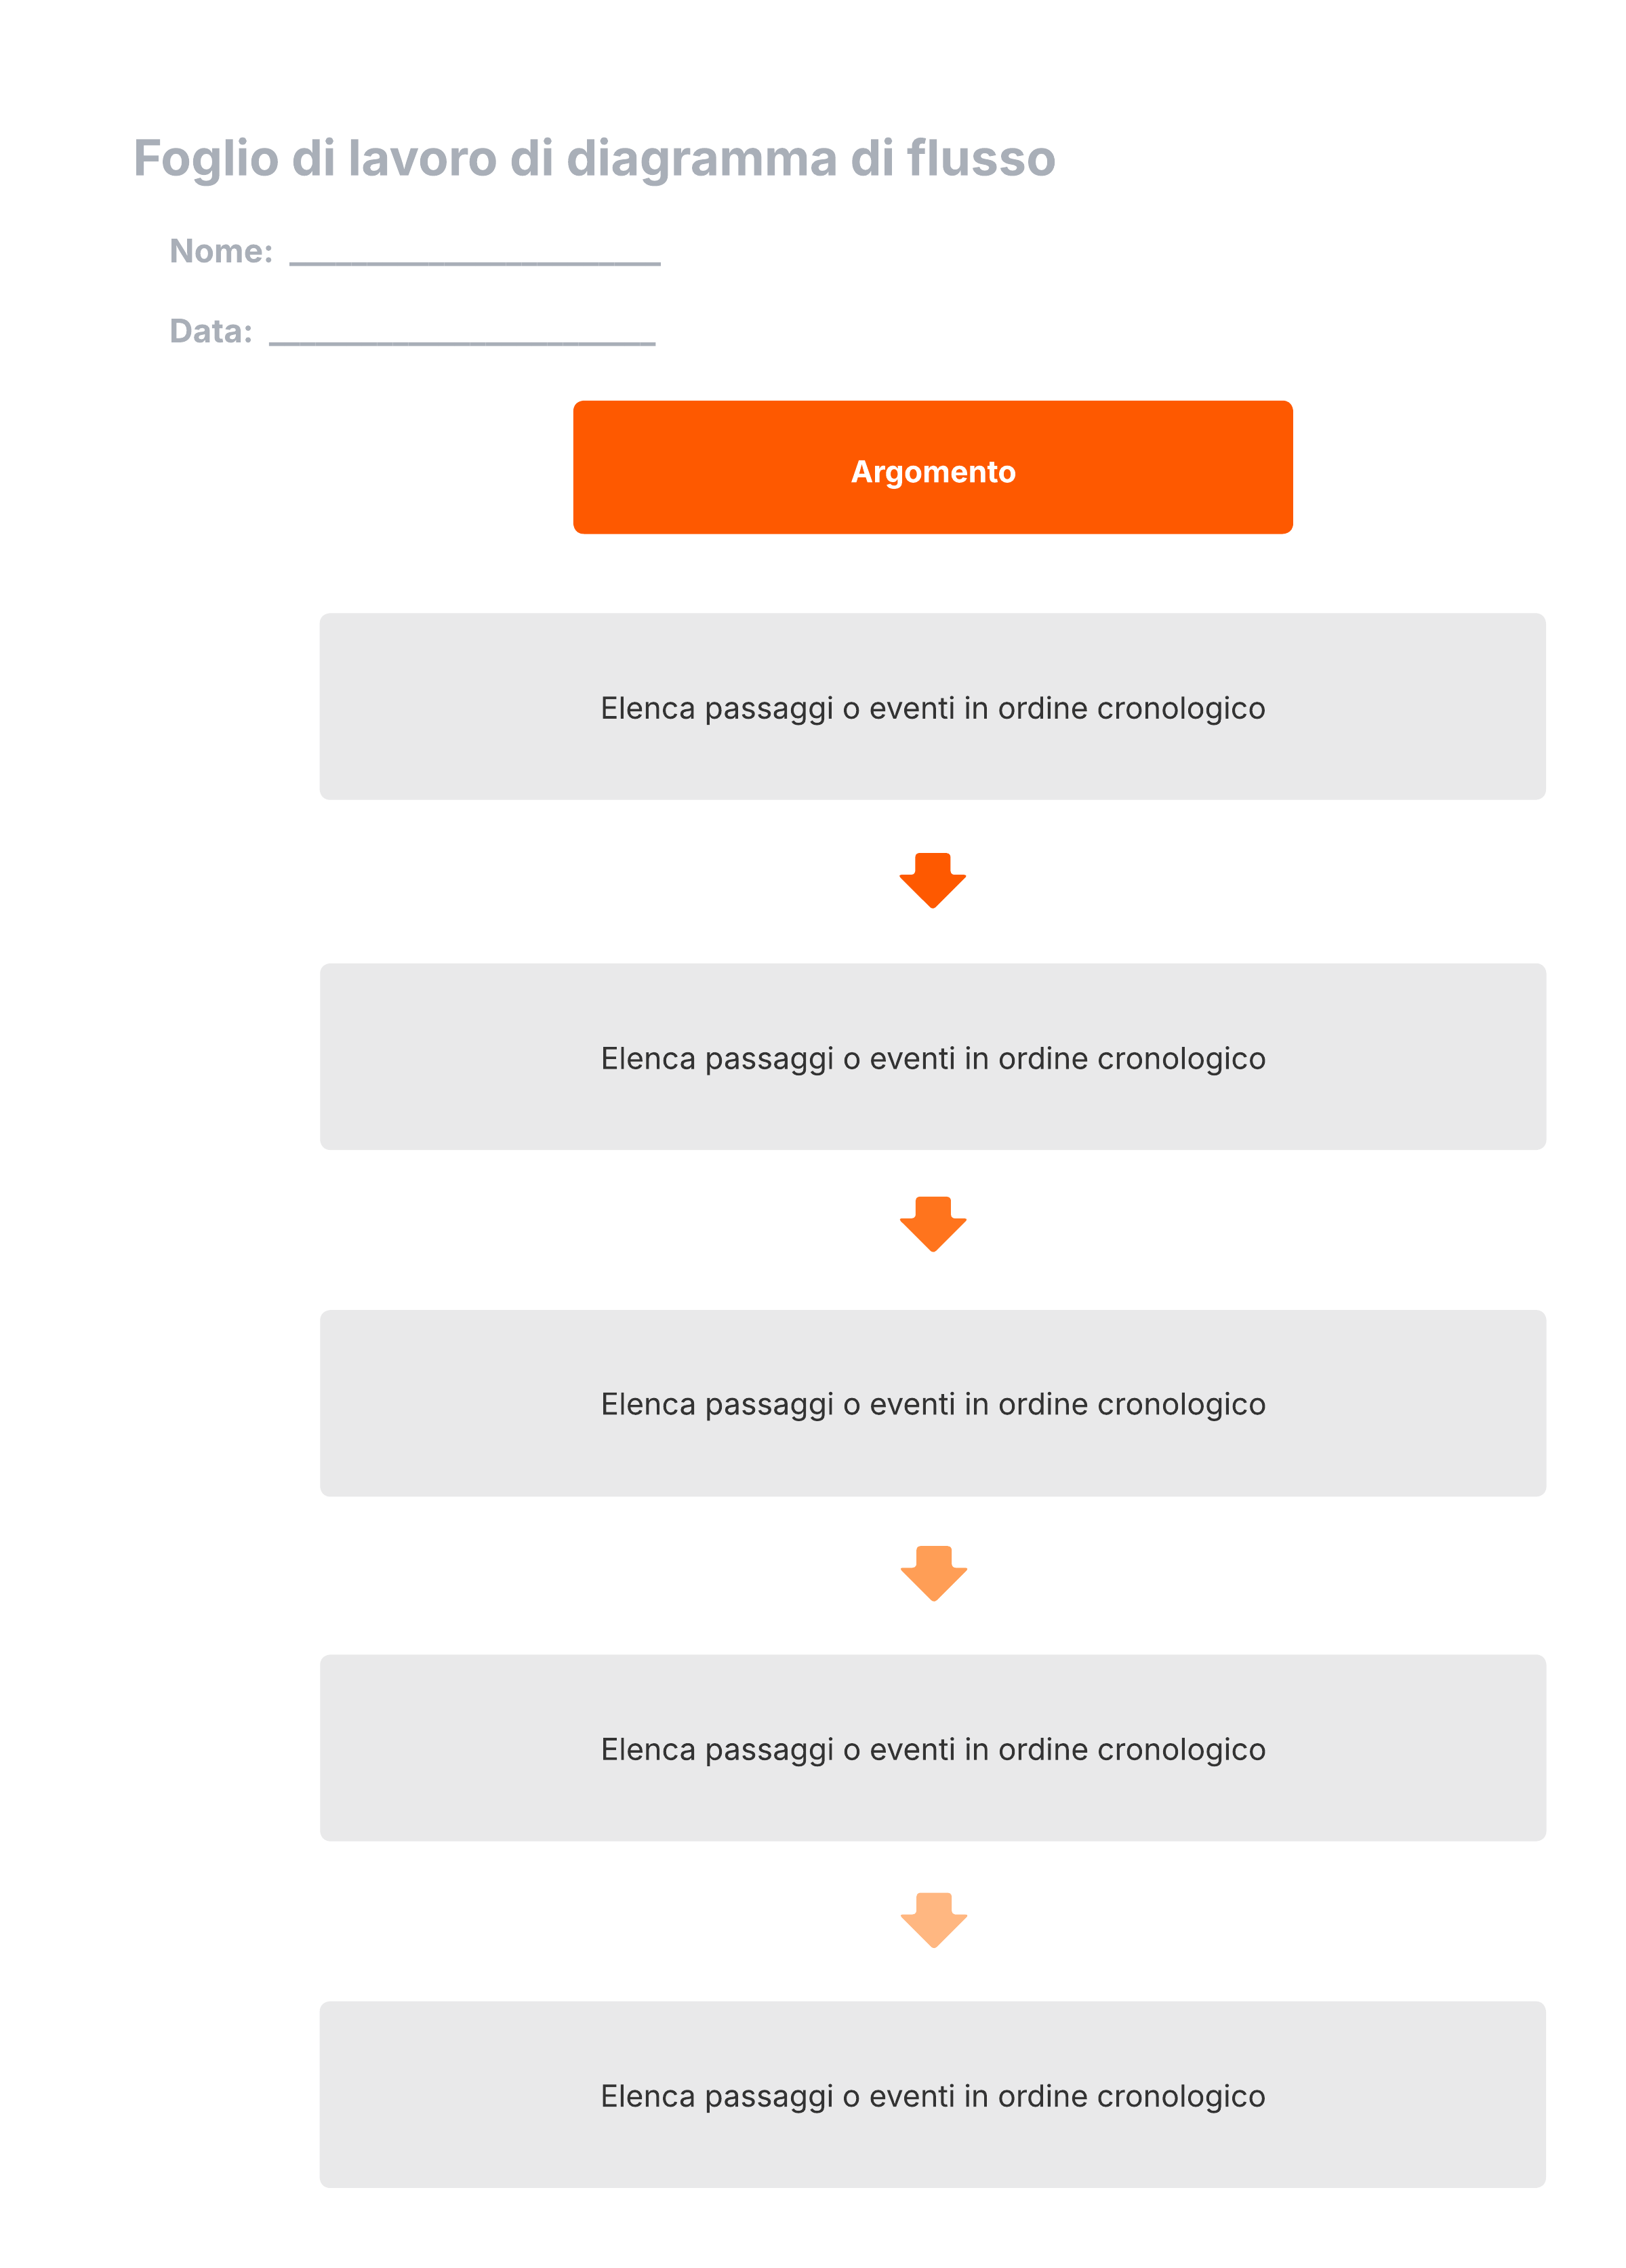This screenshot has width=1626, height=2268.
Task: Click "Elenca" in the first step box
Action: [647, 708]
